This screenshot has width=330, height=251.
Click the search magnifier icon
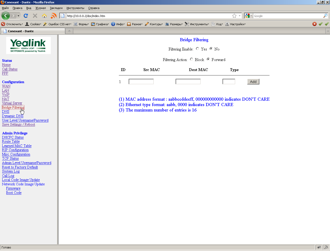325,16
